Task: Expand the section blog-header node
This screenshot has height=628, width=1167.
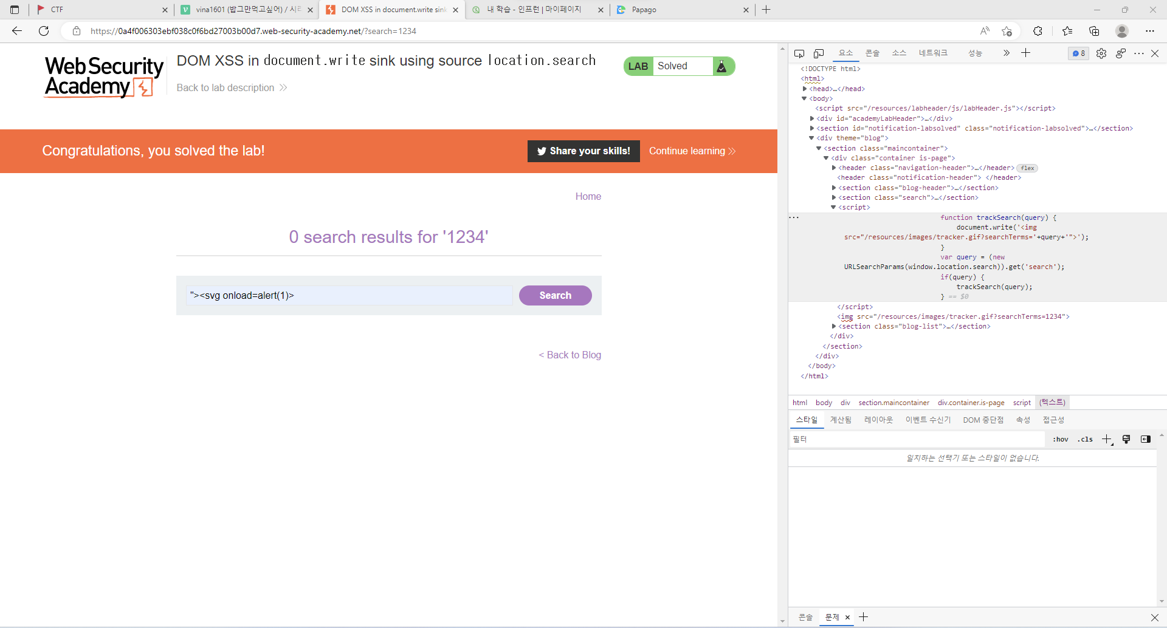Action: coord(834,188)
